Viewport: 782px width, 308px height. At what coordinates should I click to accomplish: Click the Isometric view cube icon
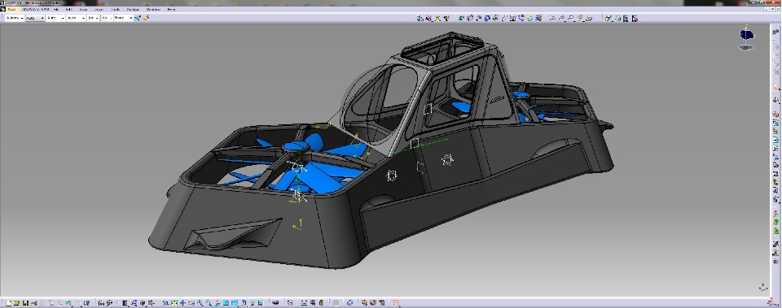click(226, 302)
